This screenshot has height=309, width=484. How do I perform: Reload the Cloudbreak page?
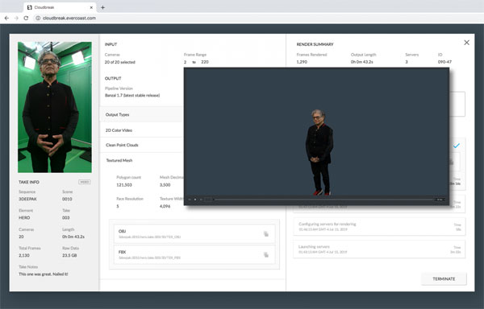[27, 18]
